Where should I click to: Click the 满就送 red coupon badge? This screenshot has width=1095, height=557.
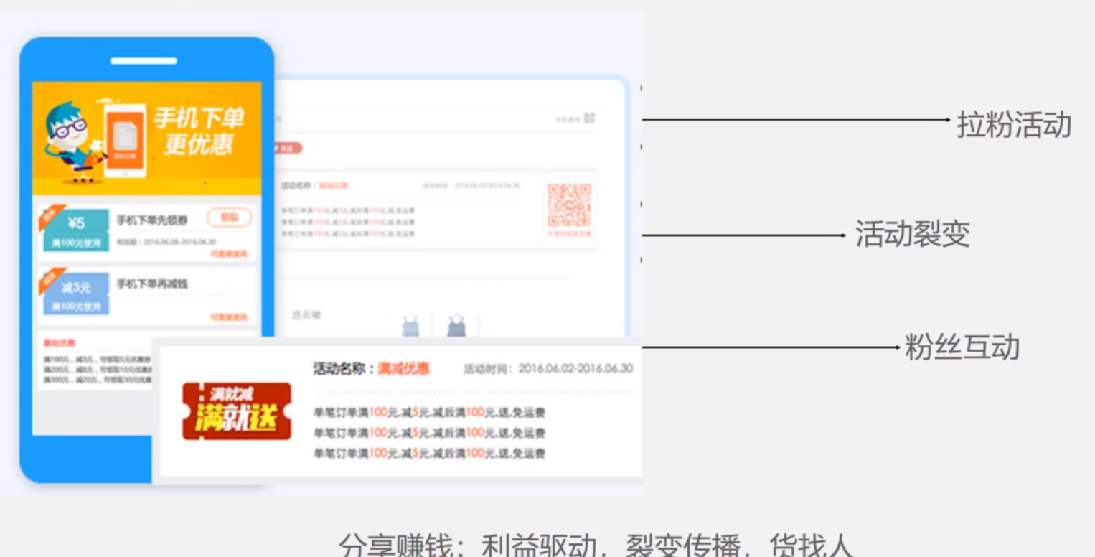point(237,411)
